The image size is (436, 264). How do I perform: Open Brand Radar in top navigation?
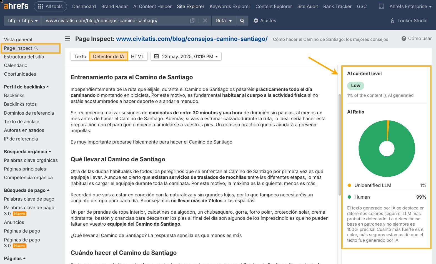coord(114,6)
